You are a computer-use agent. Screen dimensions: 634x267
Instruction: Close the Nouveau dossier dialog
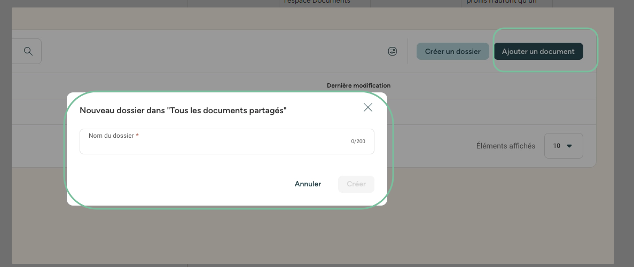368,107
